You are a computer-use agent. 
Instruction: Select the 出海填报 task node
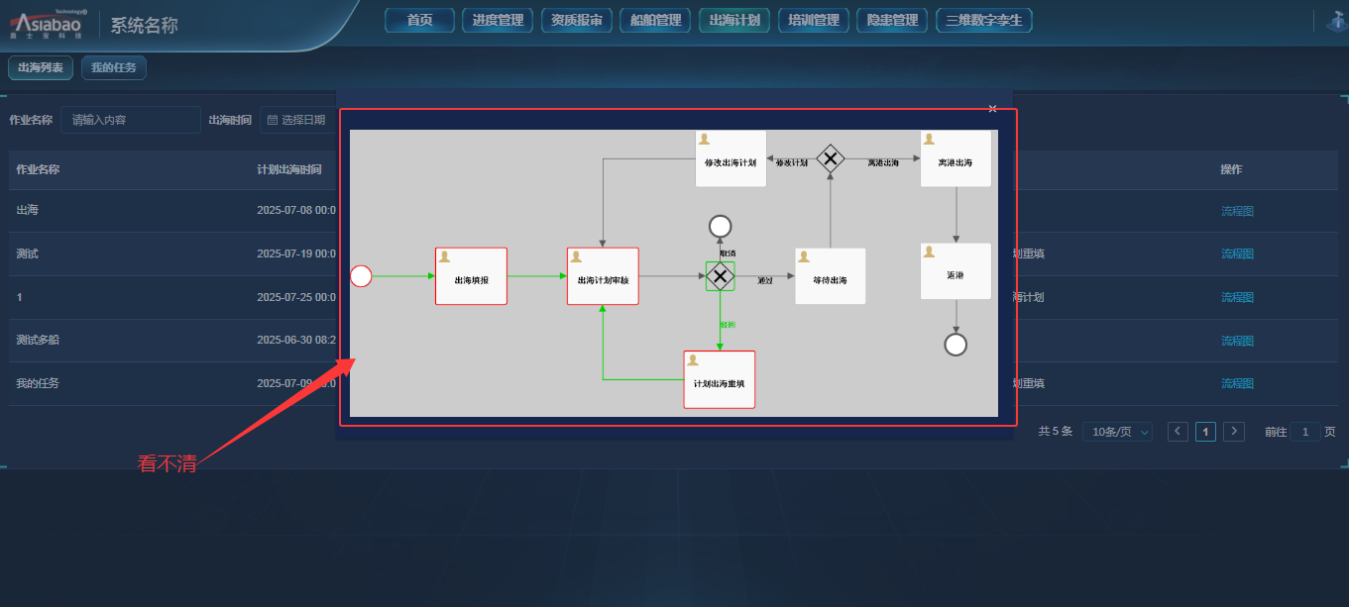click(471, 276)
